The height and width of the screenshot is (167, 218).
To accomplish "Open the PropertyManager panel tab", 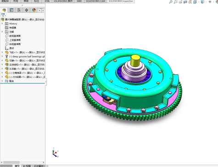I will [x=11, y=10].
